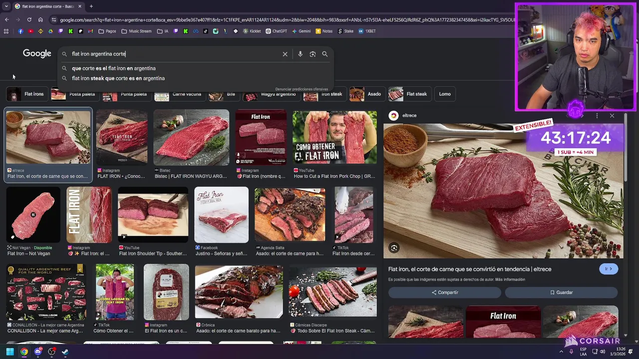The height and width of the screenshot is (359, 639).
Task: Open the preview panel three-dot menu
Action: click(x=597, y=116)
